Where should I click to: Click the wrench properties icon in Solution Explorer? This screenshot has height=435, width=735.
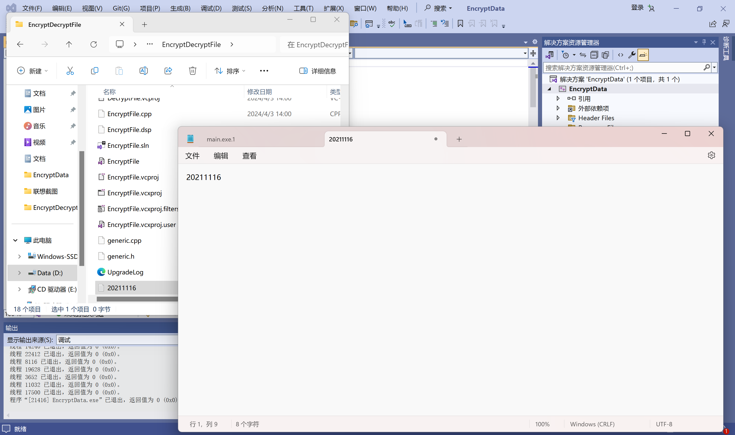tap(632, 55)
